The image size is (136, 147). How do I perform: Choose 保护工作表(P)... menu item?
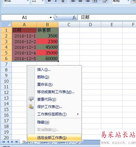[x=54, y=107]
